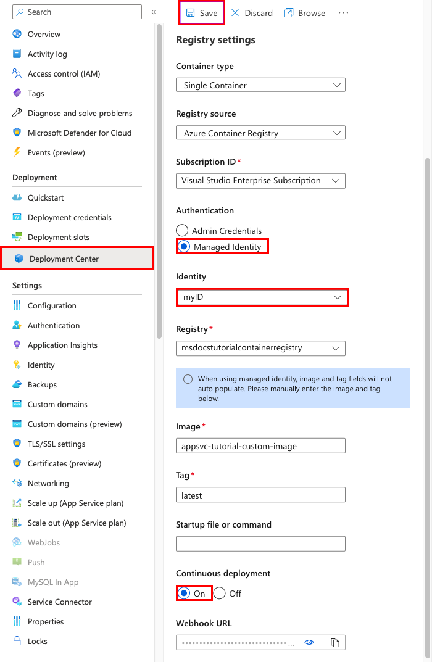Click the Access control (IAM) icon
This screenshot has width=432, height=662.
(x=17, y=73)
